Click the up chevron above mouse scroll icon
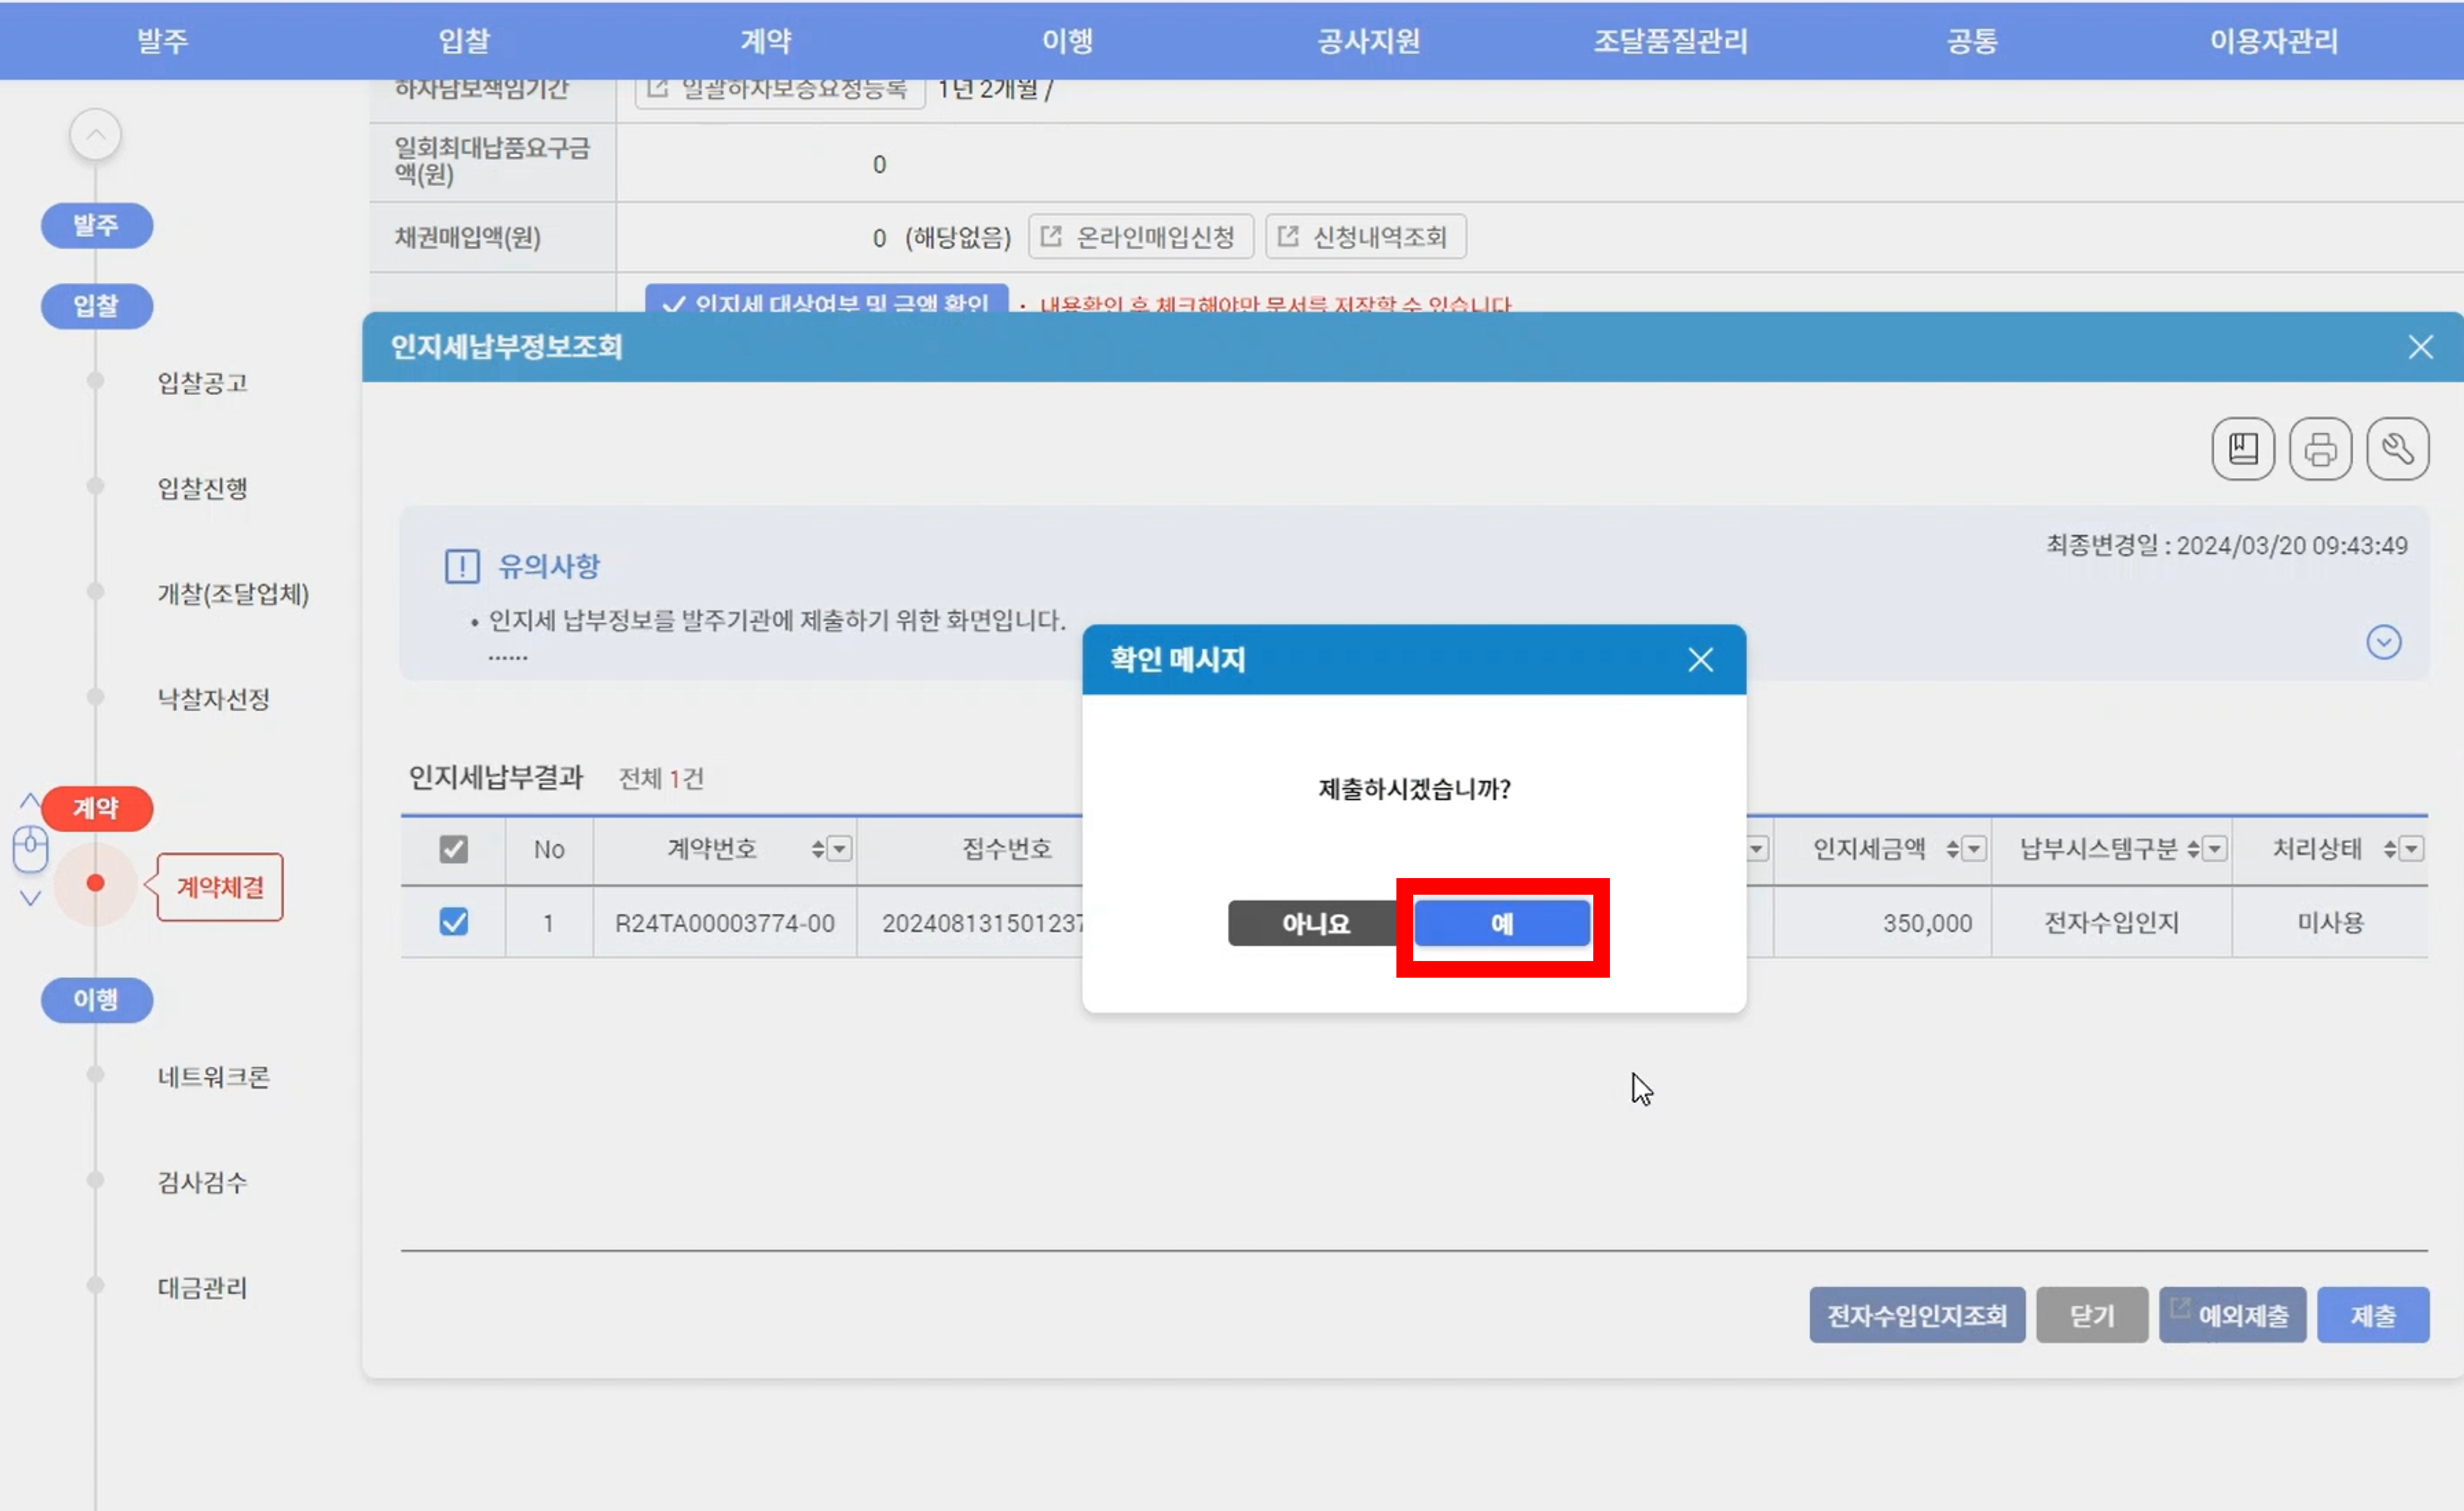Viewport: 2464px width, 1511px height. 30,800
